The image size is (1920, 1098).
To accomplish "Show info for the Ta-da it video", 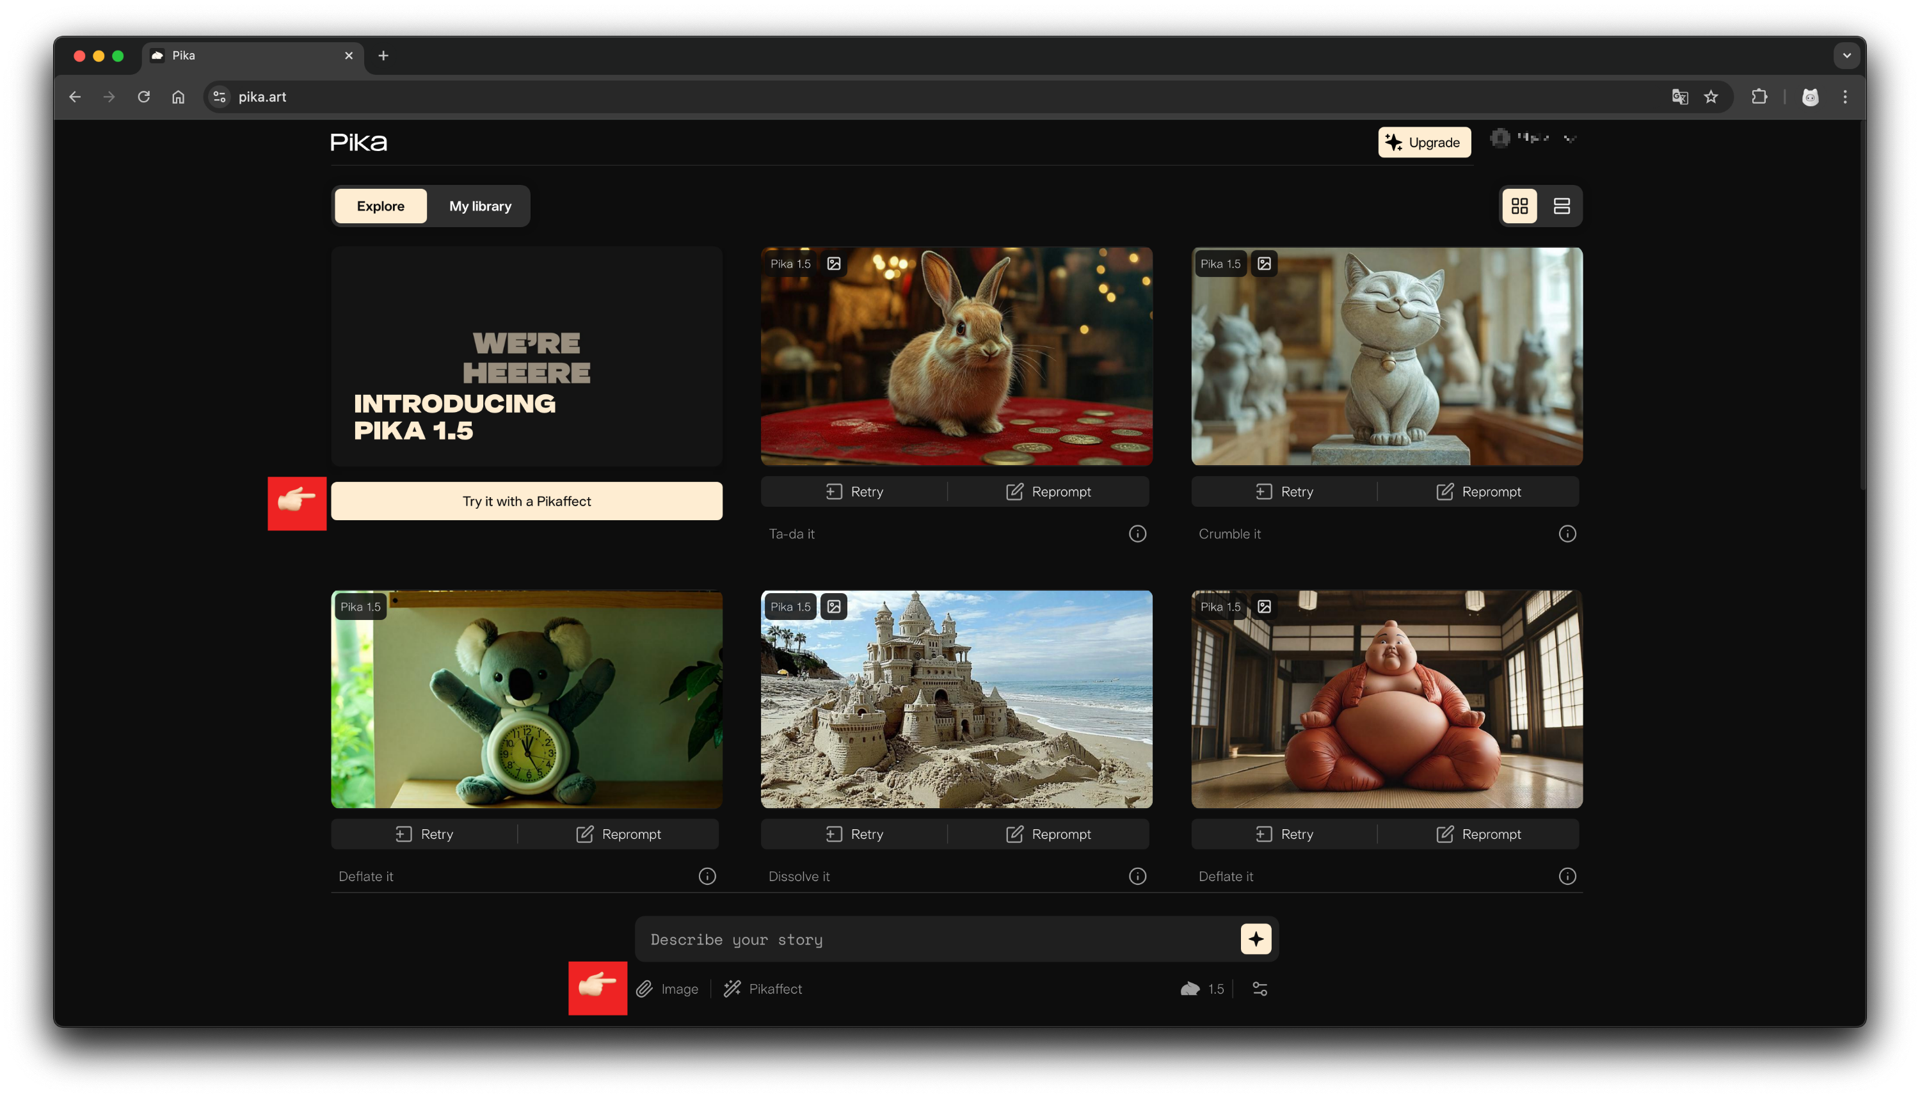I will [1137, 534].
